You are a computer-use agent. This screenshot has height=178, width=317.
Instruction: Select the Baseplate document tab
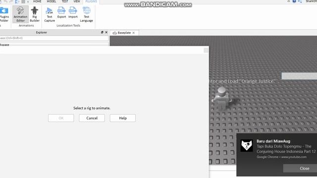[x=124, y=33]
